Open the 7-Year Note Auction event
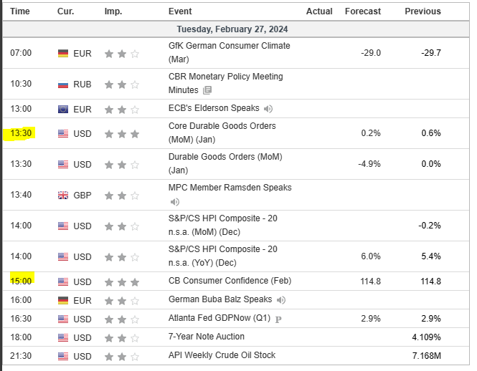The width and height of the screenshot is (477, 371). (x=206, y=337)
